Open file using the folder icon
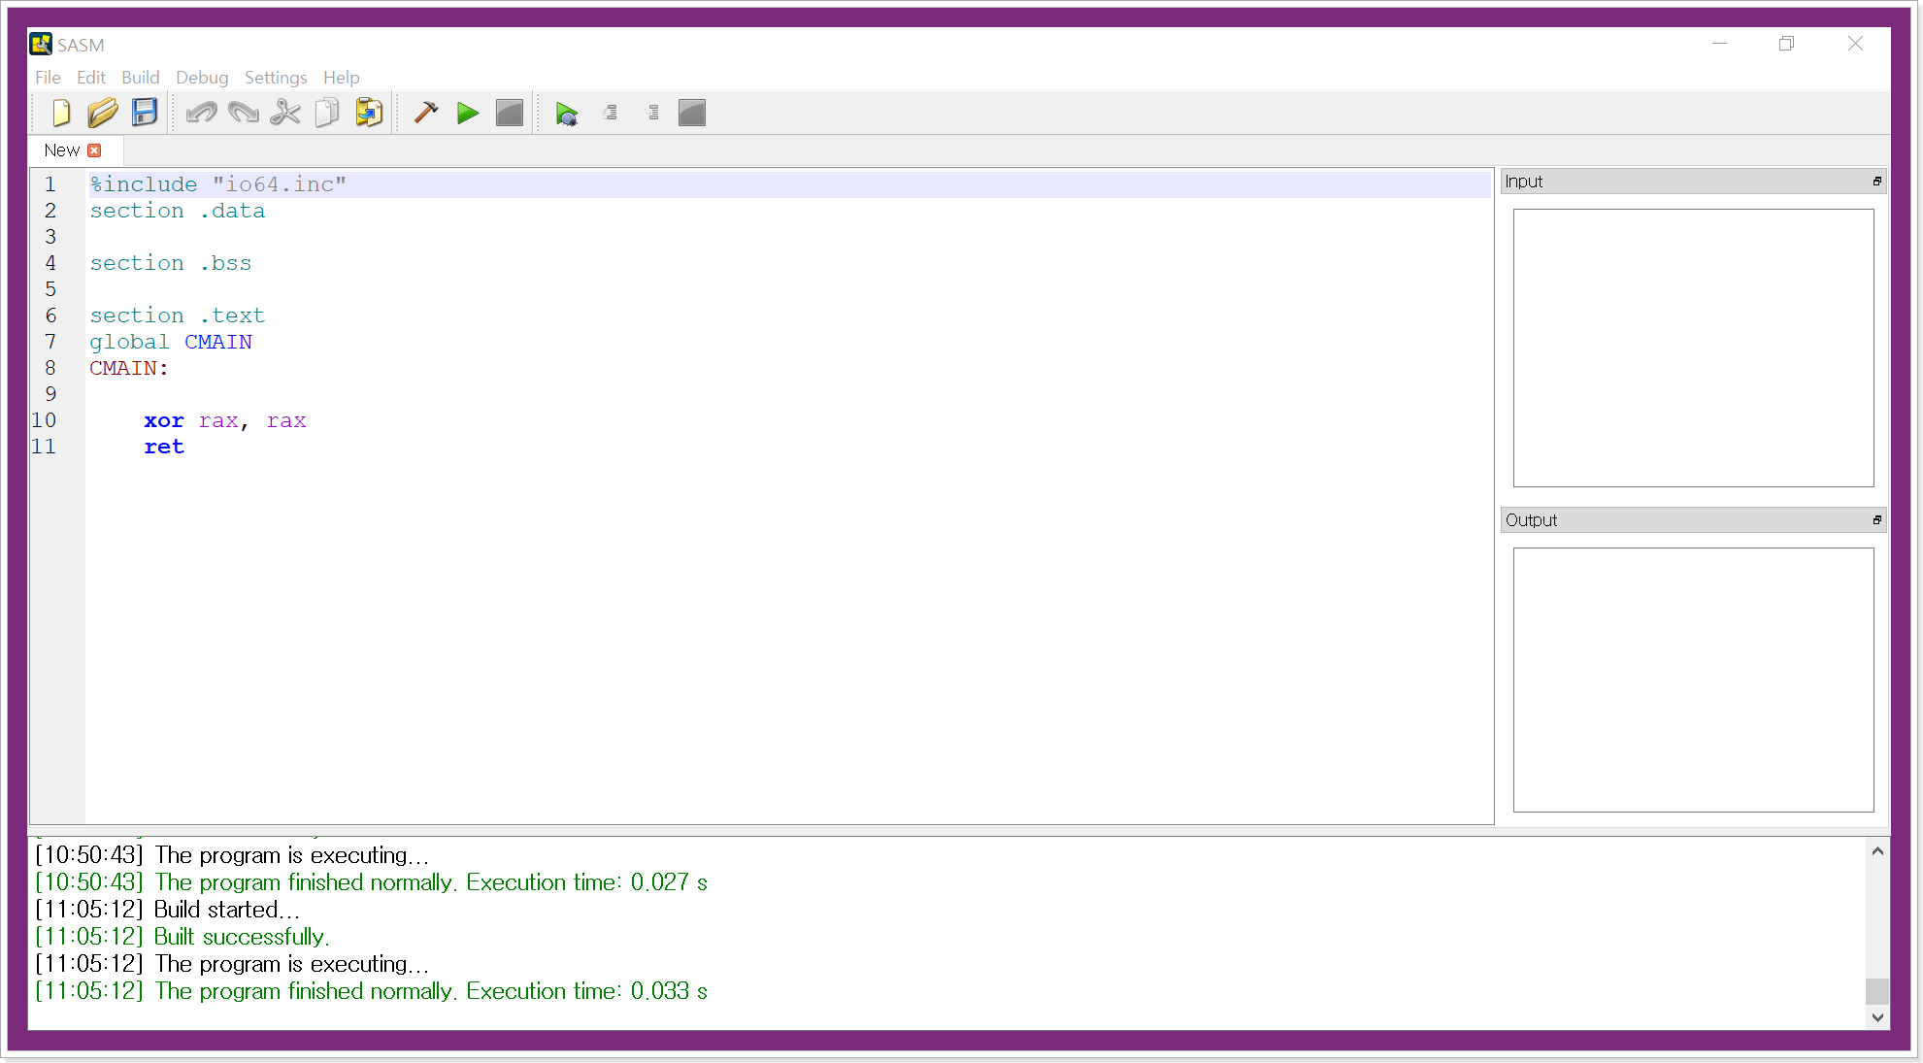Viewport: 1923px width, 1063px height. (x=103, y=114)
